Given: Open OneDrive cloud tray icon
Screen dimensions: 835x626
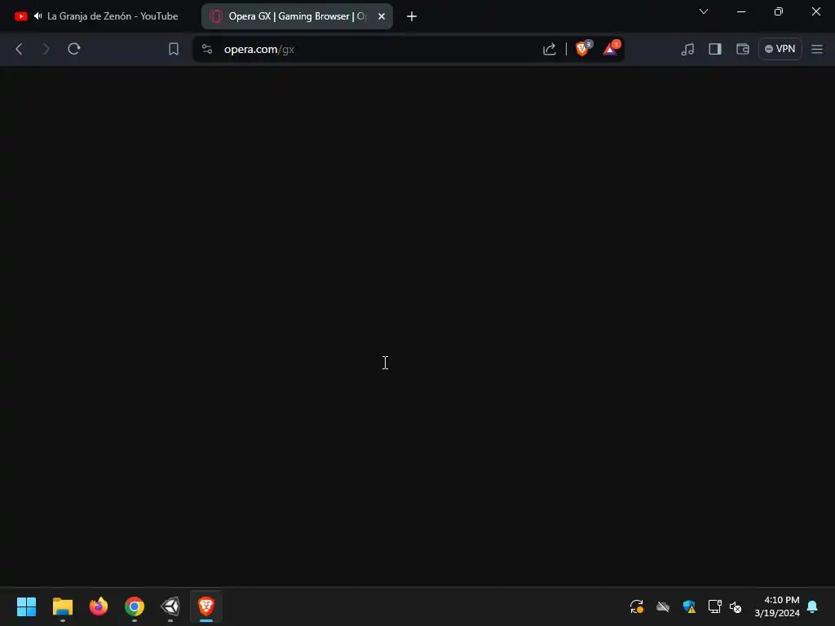Looking at the screenshot, I should click(x=663, y=606).
